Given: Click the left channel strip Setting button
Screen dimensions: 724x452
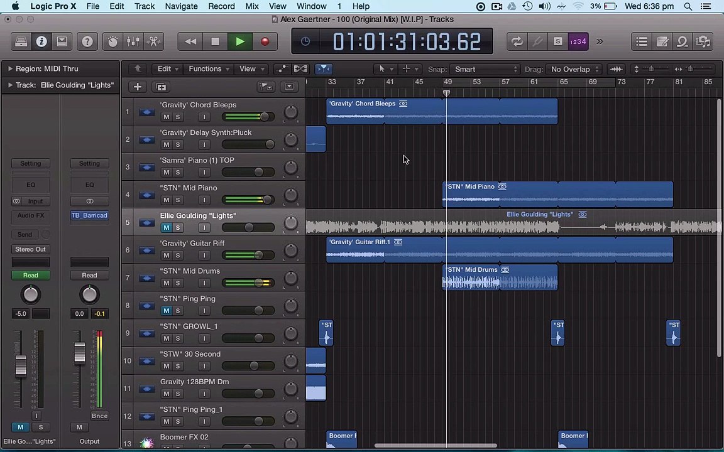Looking at the screenshot, I should [x=30, y=163].
